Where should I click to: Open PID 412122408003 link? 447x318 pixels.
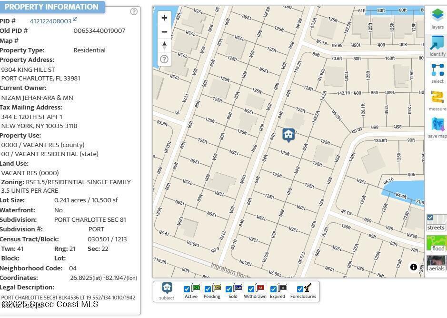click(x=50, y=21)
